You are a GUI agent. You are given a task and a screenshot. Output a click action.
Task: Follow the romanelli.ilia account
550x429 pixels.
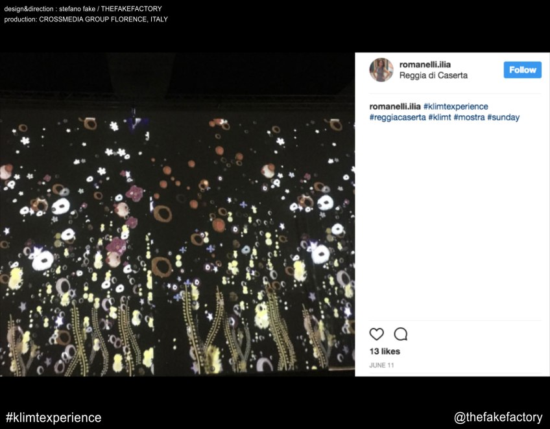522,70
